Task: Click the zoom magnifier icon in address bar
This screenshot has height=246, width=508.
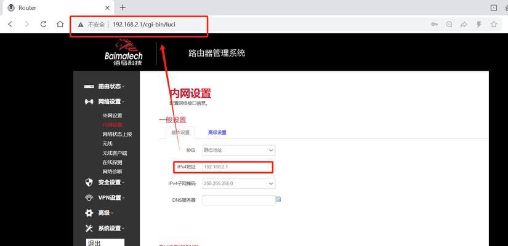Action: (449, 24)
